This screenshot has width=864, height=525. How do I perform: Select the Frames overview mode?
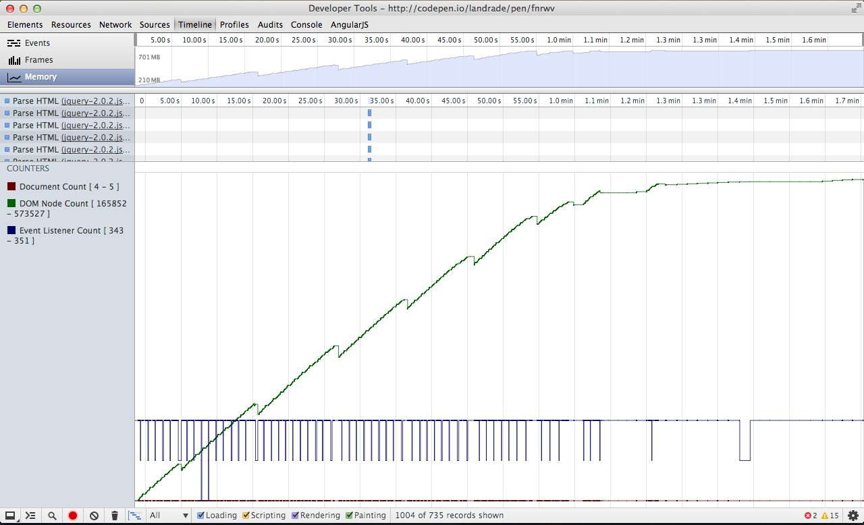(67, 60)
